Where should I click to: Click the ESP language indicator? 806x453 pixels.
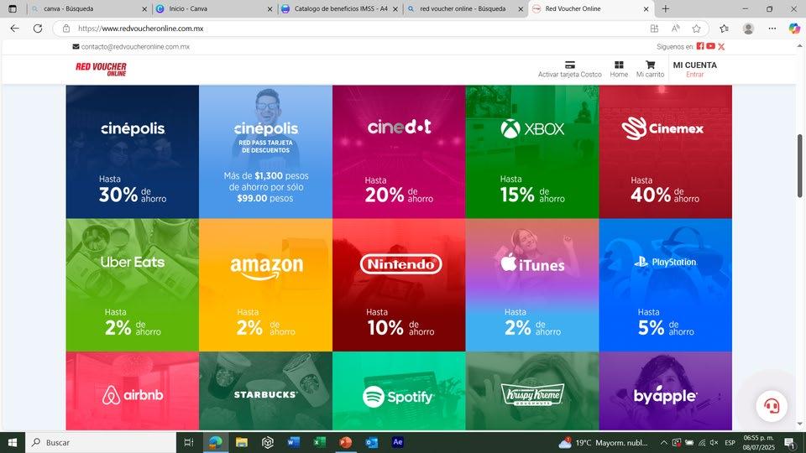click(730, 442)
